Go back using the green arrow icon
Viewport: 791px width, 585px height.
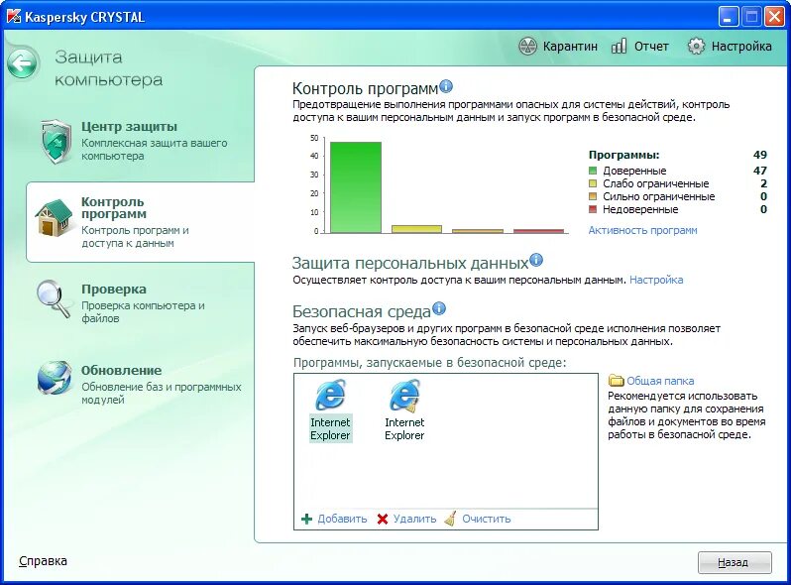pyautogui.click(x=22, y=63)
